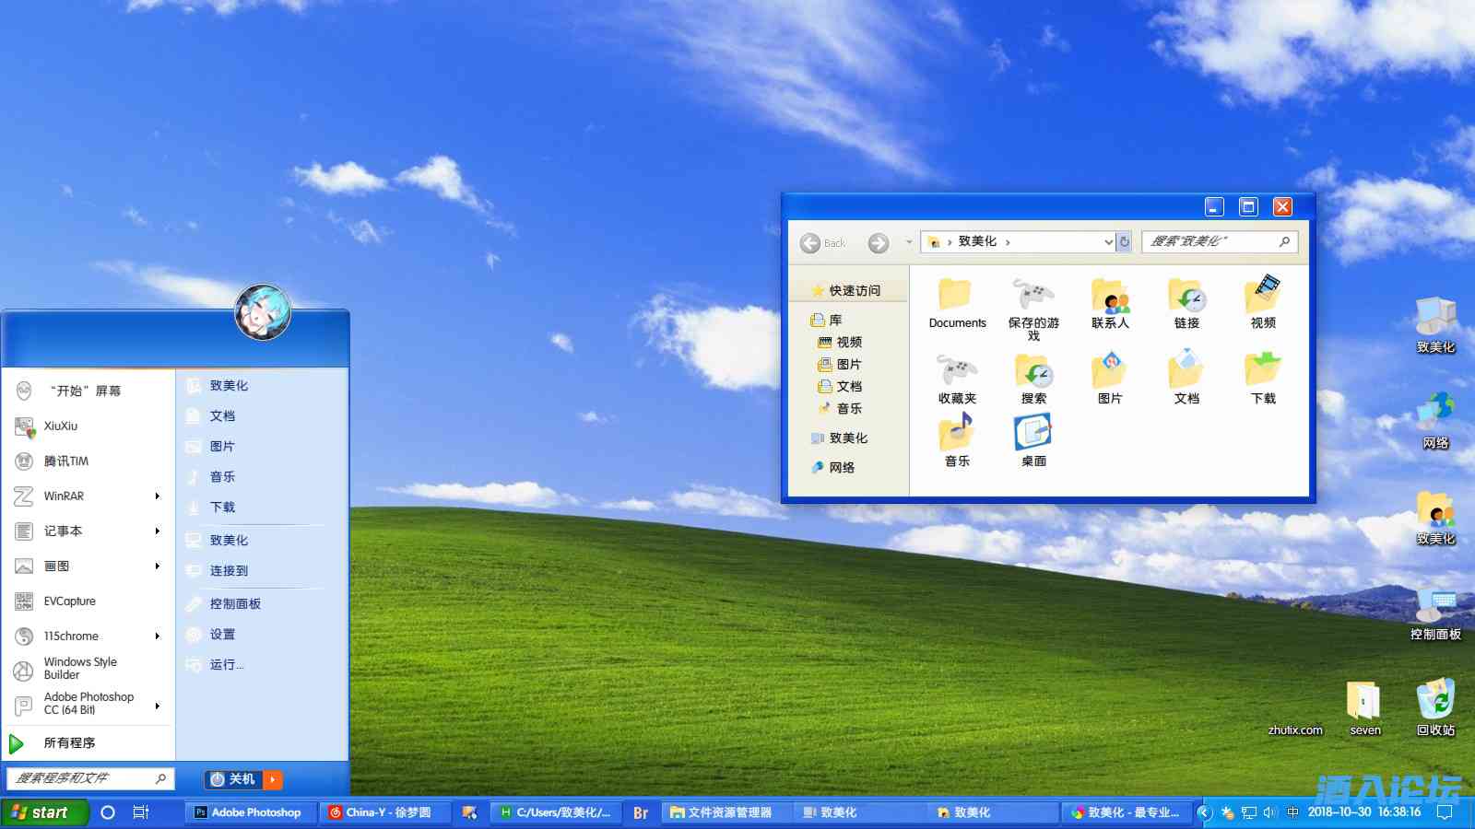Screen dimensions: 1475x829
Task: Click the 关机 shutdown button
Action: pyautogui.click(x=238, y=779)
